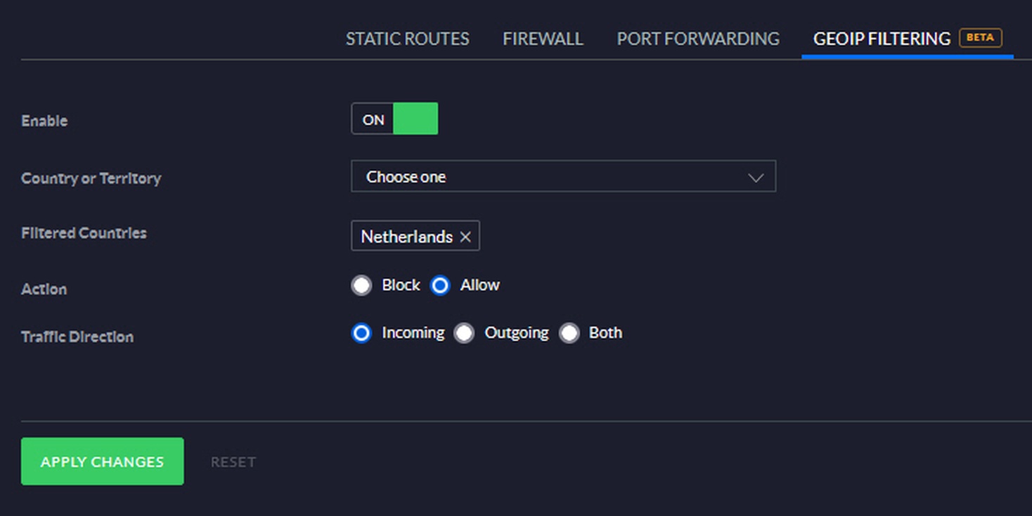
Task: Click the Netherlands filtered country tag
Action: tap(406, 237)
